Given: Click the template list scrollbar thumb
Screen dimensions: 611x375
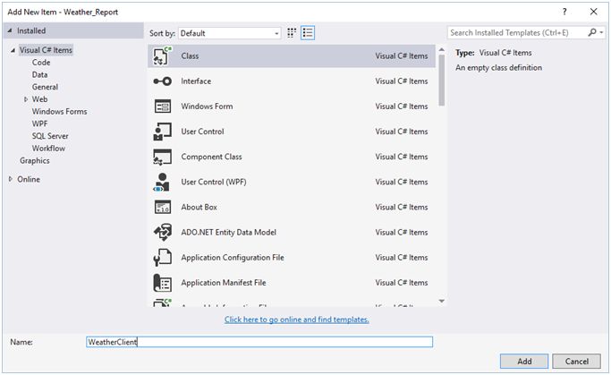Looking at the screenshot, I should coord(442,80).
